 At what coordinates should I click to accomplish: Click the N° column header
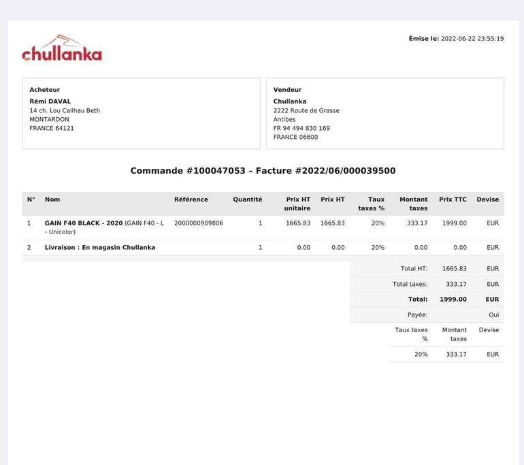pos(31,199)
